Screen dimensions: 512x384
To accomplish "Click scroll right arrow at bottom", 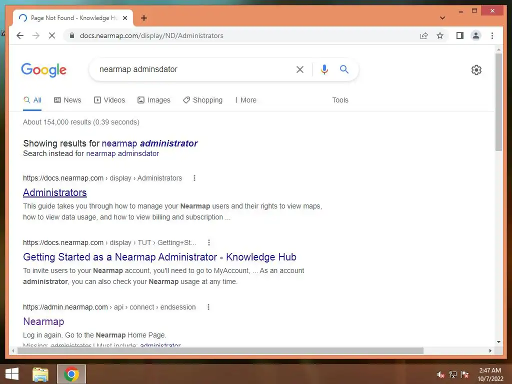I will pyautogui.click(x=490, y=350).
